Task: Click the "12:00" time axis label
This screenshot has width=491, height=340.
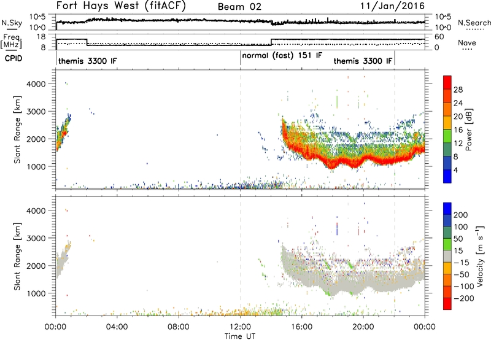Action: (240, 327)
